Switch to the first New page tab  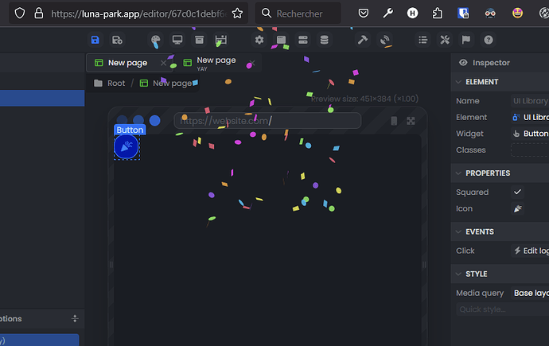[x=127, y=63]
